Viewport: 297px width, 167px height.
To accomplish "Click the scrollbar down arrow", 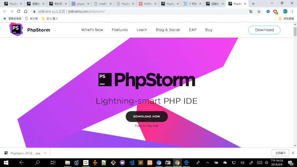I will [x=295, y=146].
